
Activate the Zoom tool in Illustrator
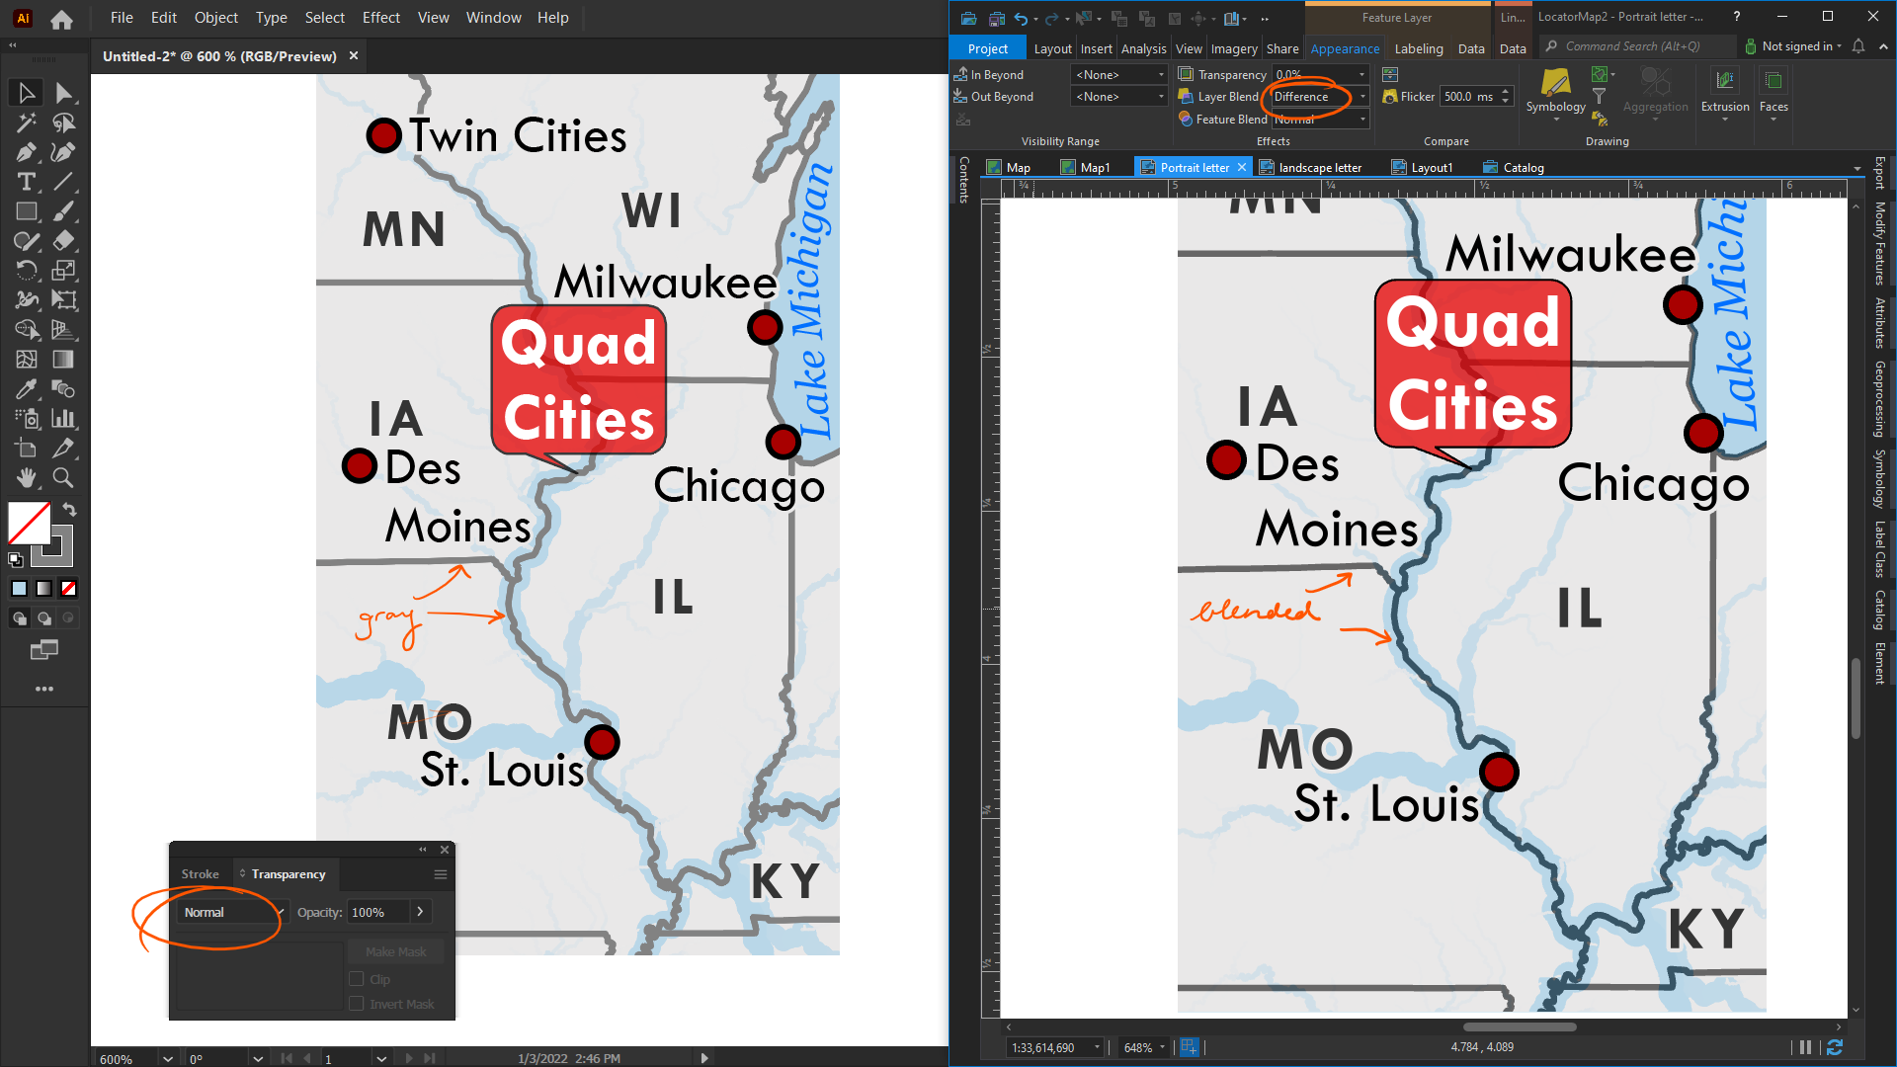pos(63,478)
